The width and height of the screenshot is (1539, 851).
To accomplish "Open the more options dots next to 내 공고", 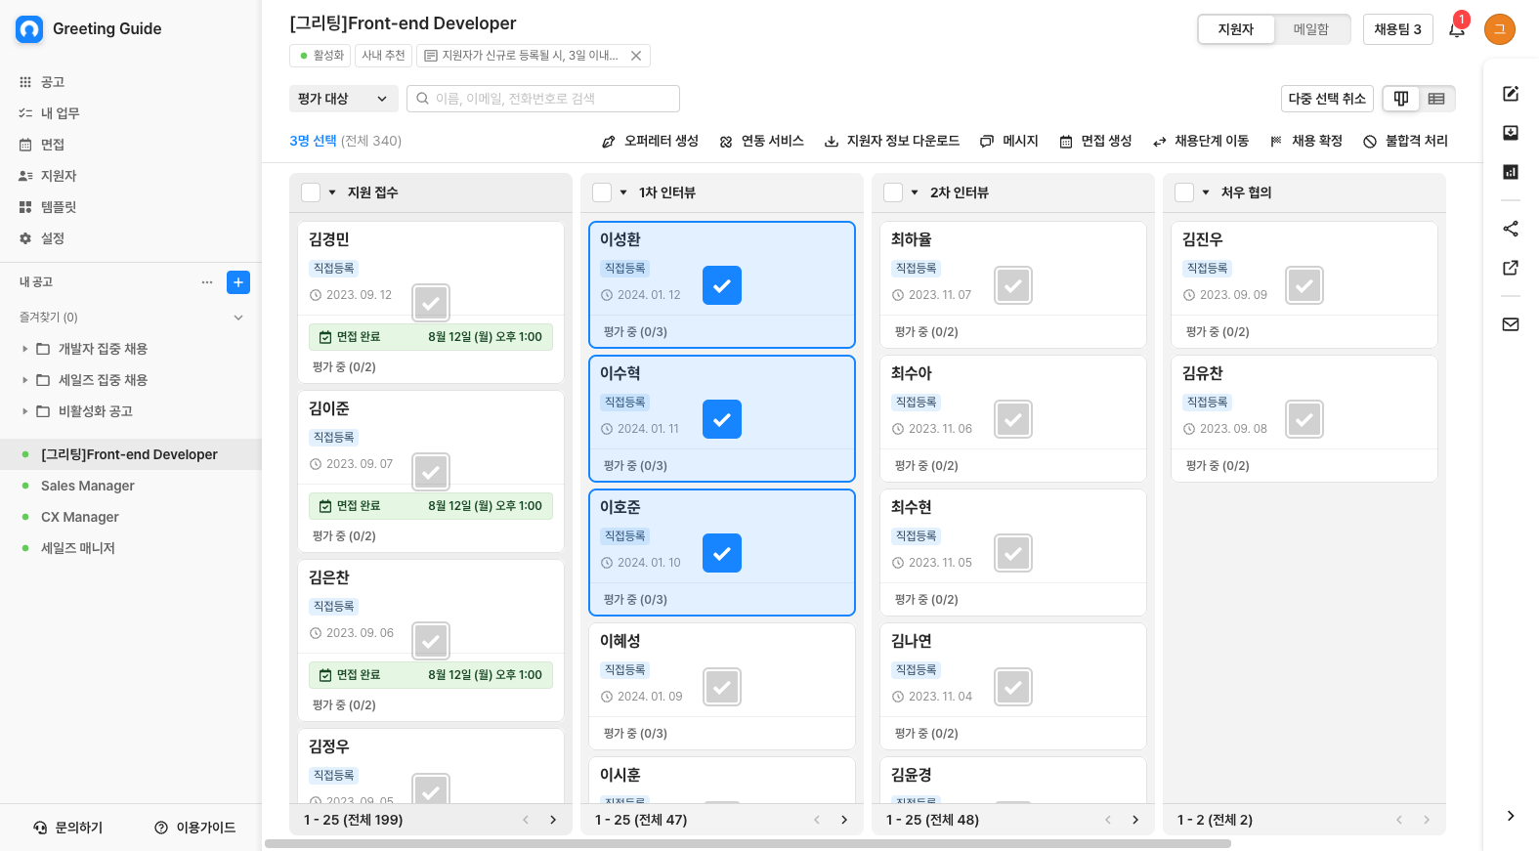I will pyautogui.click(x=207, y=282).
